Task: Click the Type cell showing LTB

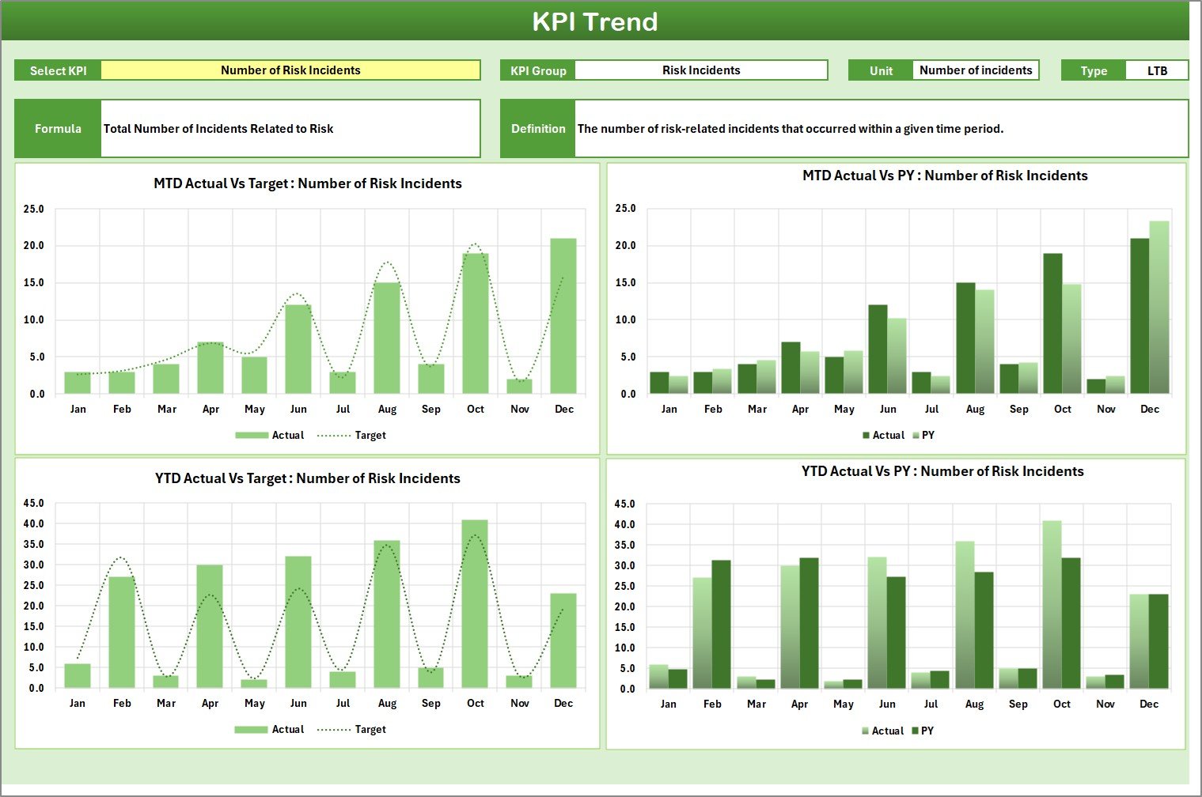Action: pyautogui.click(x=1156, y=70)
